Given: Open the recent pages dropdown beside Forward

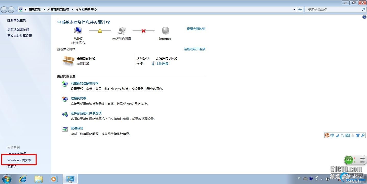Looking at the screenshot, I should coord(16,10).
